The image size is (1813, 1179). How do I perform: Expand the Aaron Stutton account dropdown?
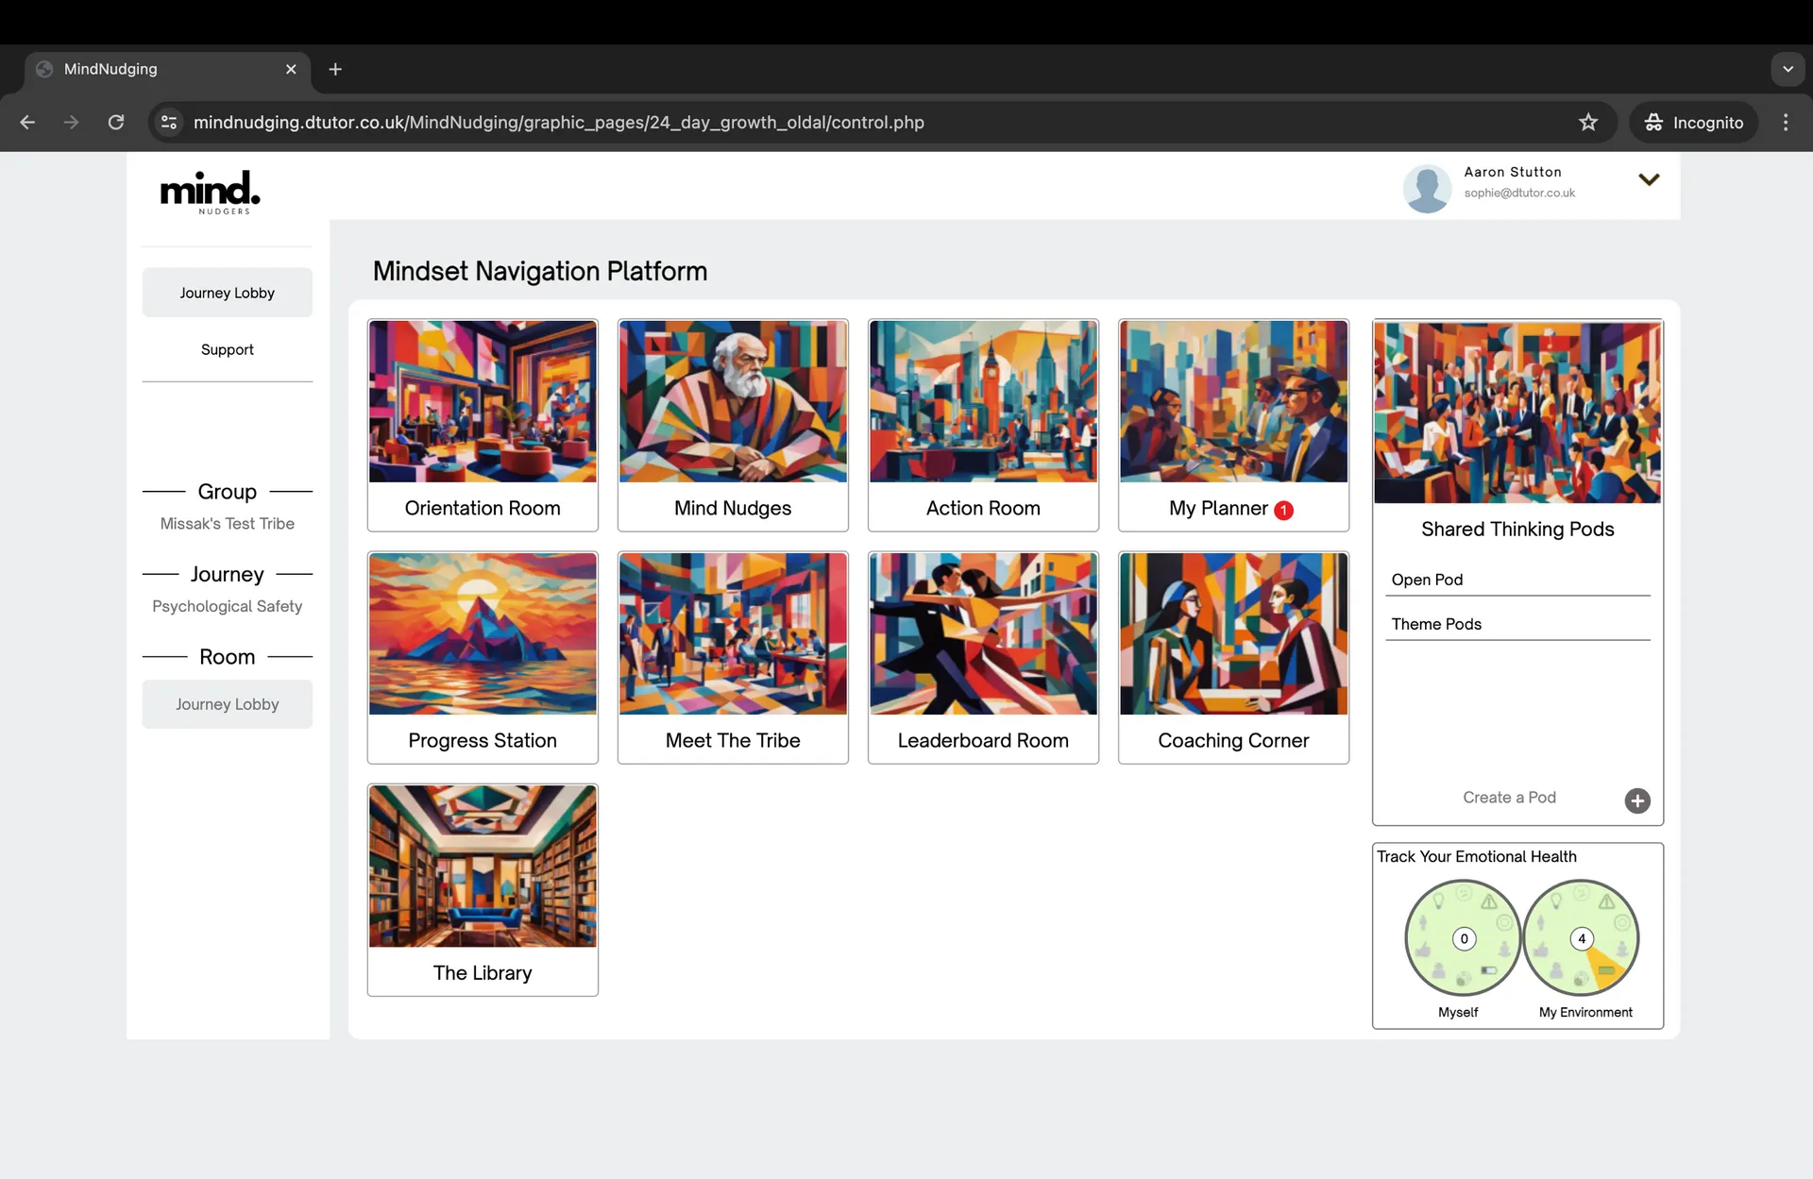(1649, 179)
